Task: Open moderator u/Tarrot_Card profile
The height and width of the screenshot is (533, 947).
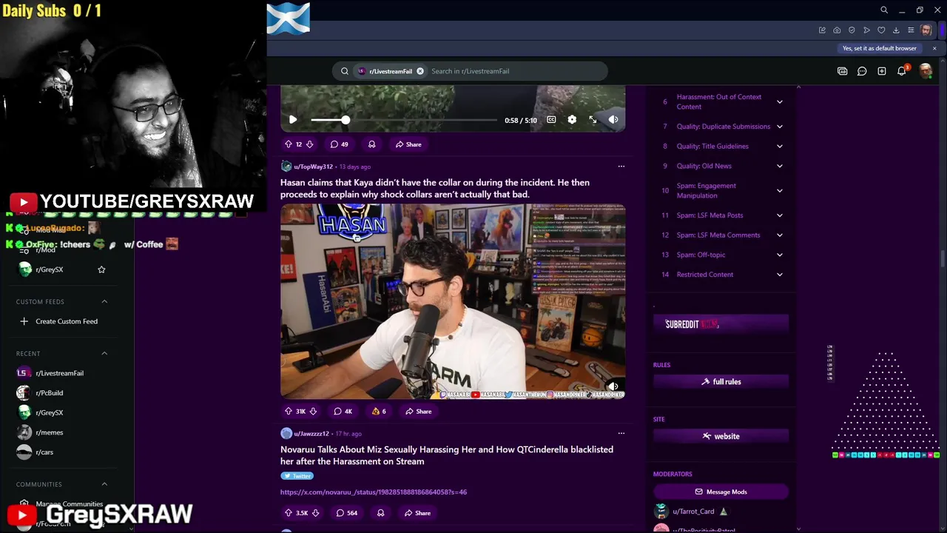Action: [693, 512]
